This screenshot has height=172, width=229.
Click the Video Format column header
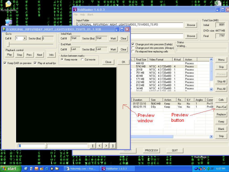(x=160, y=59)
